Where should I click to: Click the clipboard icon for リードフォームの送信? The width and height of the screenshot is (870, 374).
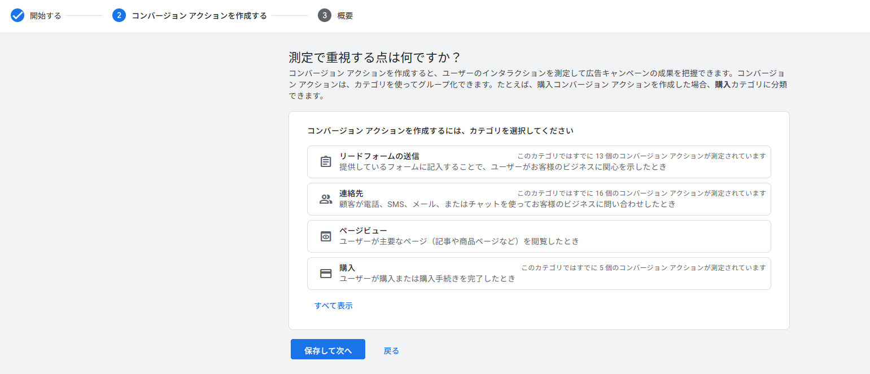coord(326,162)
